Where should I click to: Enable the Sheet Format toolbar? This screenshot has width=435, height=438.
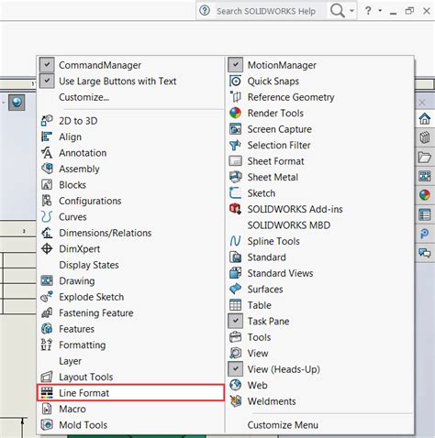point(320,161)
